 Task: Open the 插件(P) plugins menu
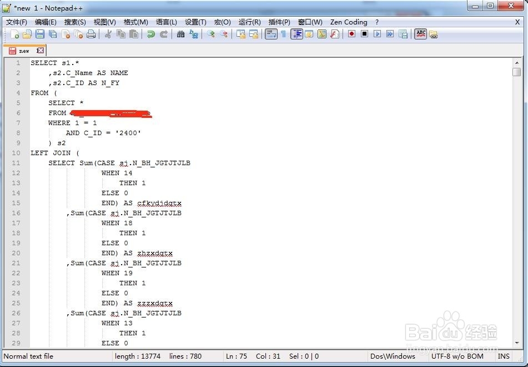click(279, 22)
